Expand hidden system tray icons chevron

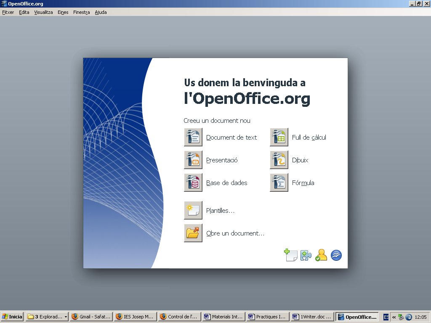click(394, 317)
